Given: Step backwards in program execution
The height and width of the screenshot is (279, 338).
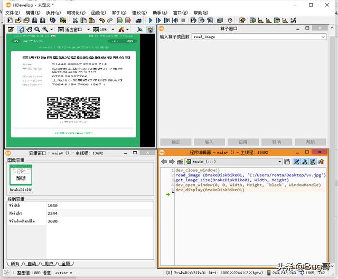Looking at the screenshot, I should (x=175, y=21).
